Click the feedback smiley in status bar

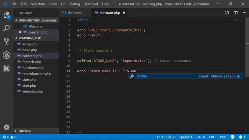(233, 137)
